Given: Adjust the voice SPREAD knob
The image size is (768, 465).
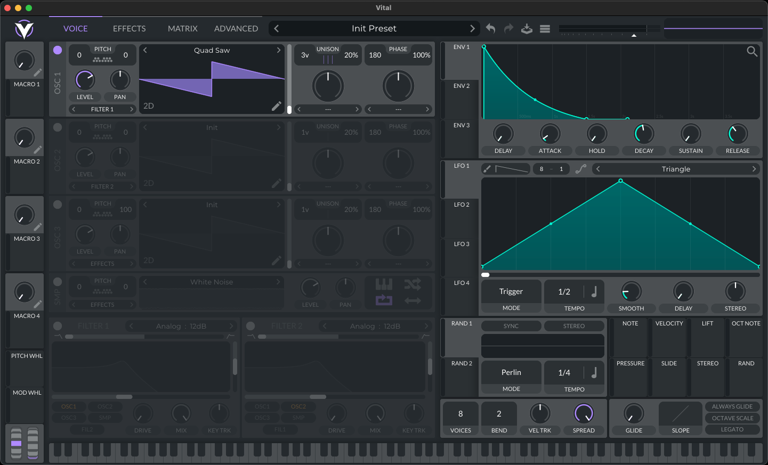Looking at the screenshot, I should click(x=584, y=413).
